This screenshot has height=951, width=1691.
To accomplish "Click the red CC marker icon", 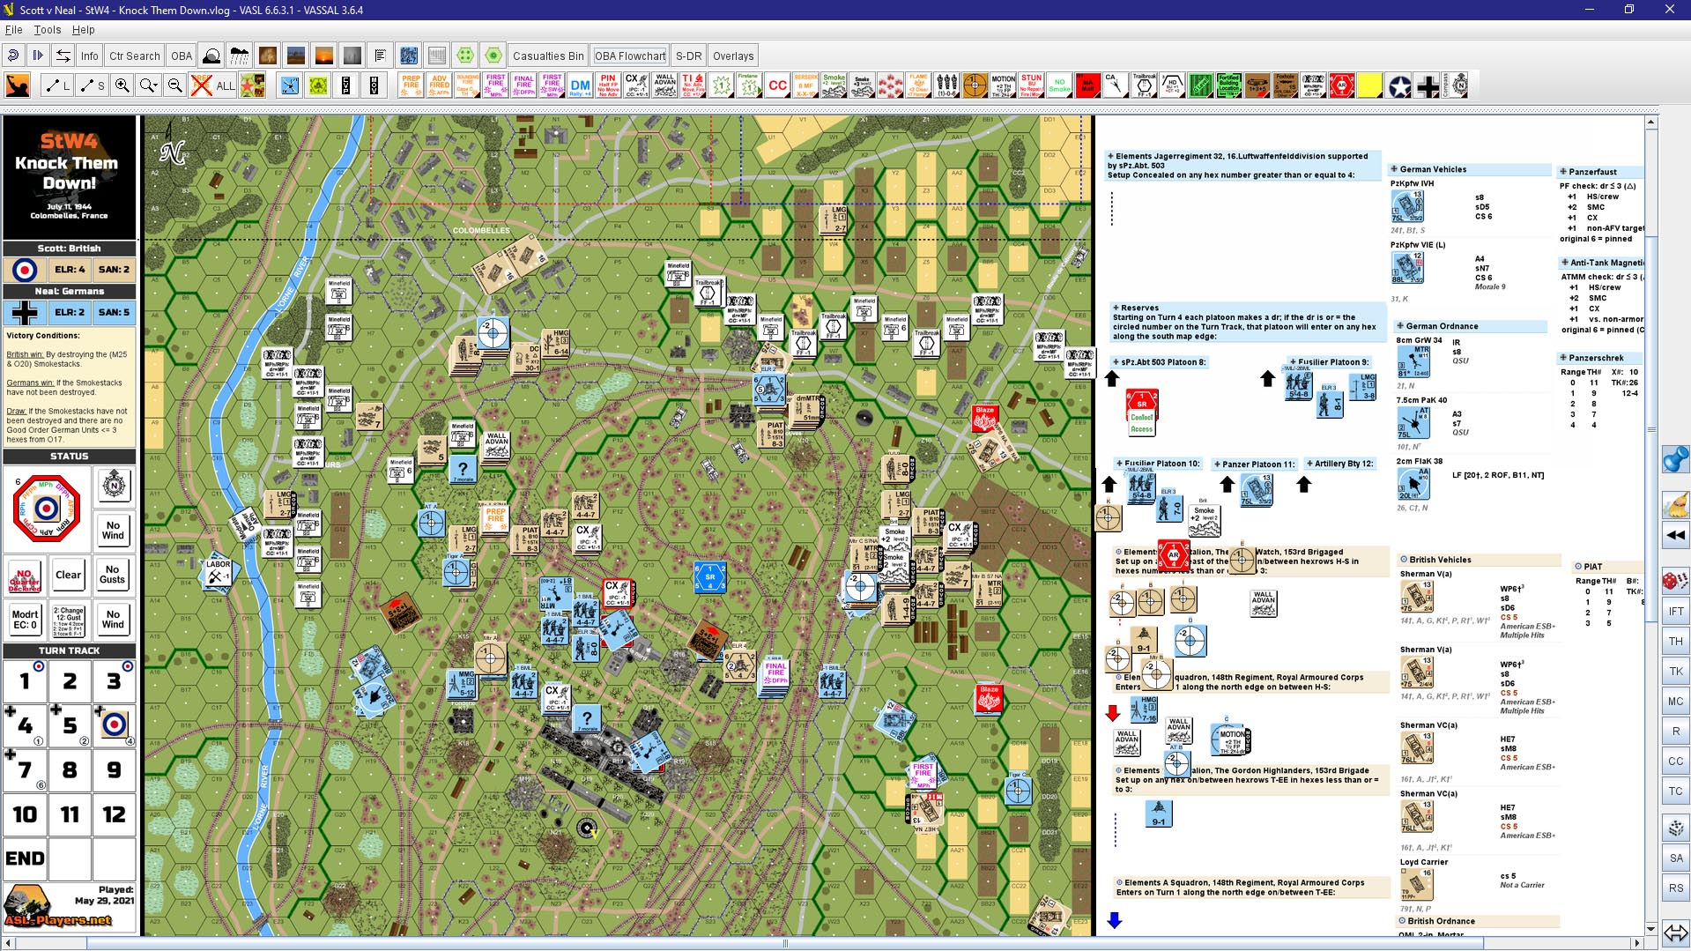I will pos(777,85).
